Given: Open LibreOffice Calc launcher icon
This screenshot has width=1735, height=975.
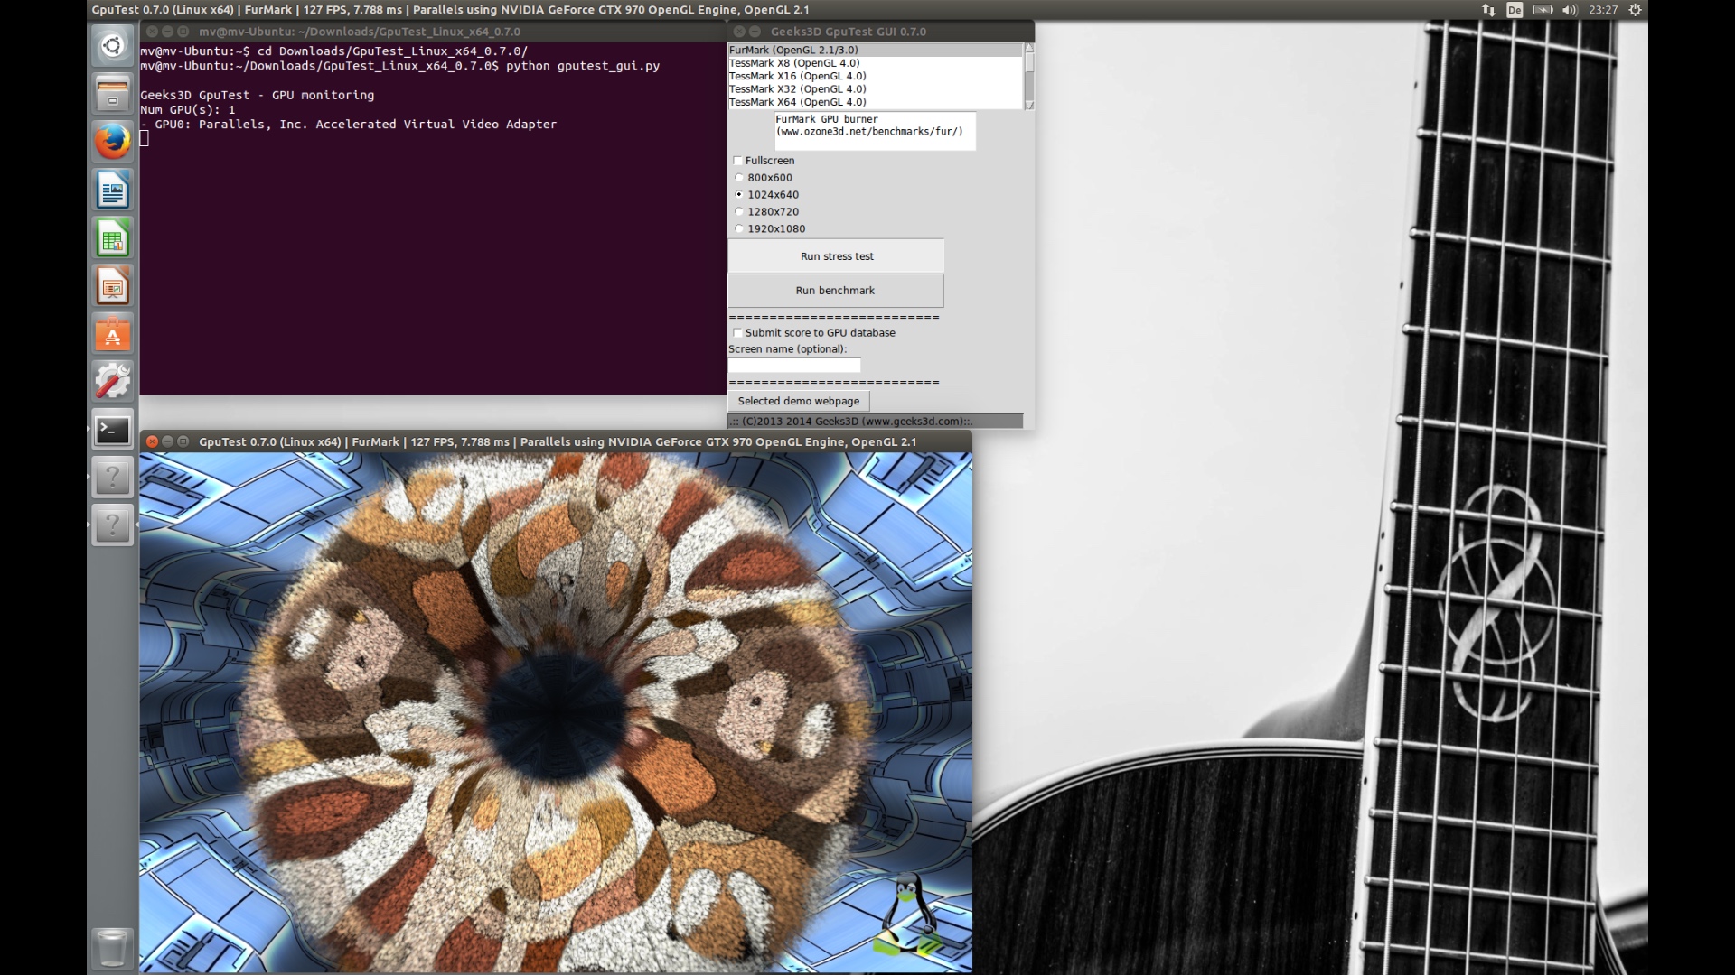Looking at the screenshot, I should tap(112, 238).
